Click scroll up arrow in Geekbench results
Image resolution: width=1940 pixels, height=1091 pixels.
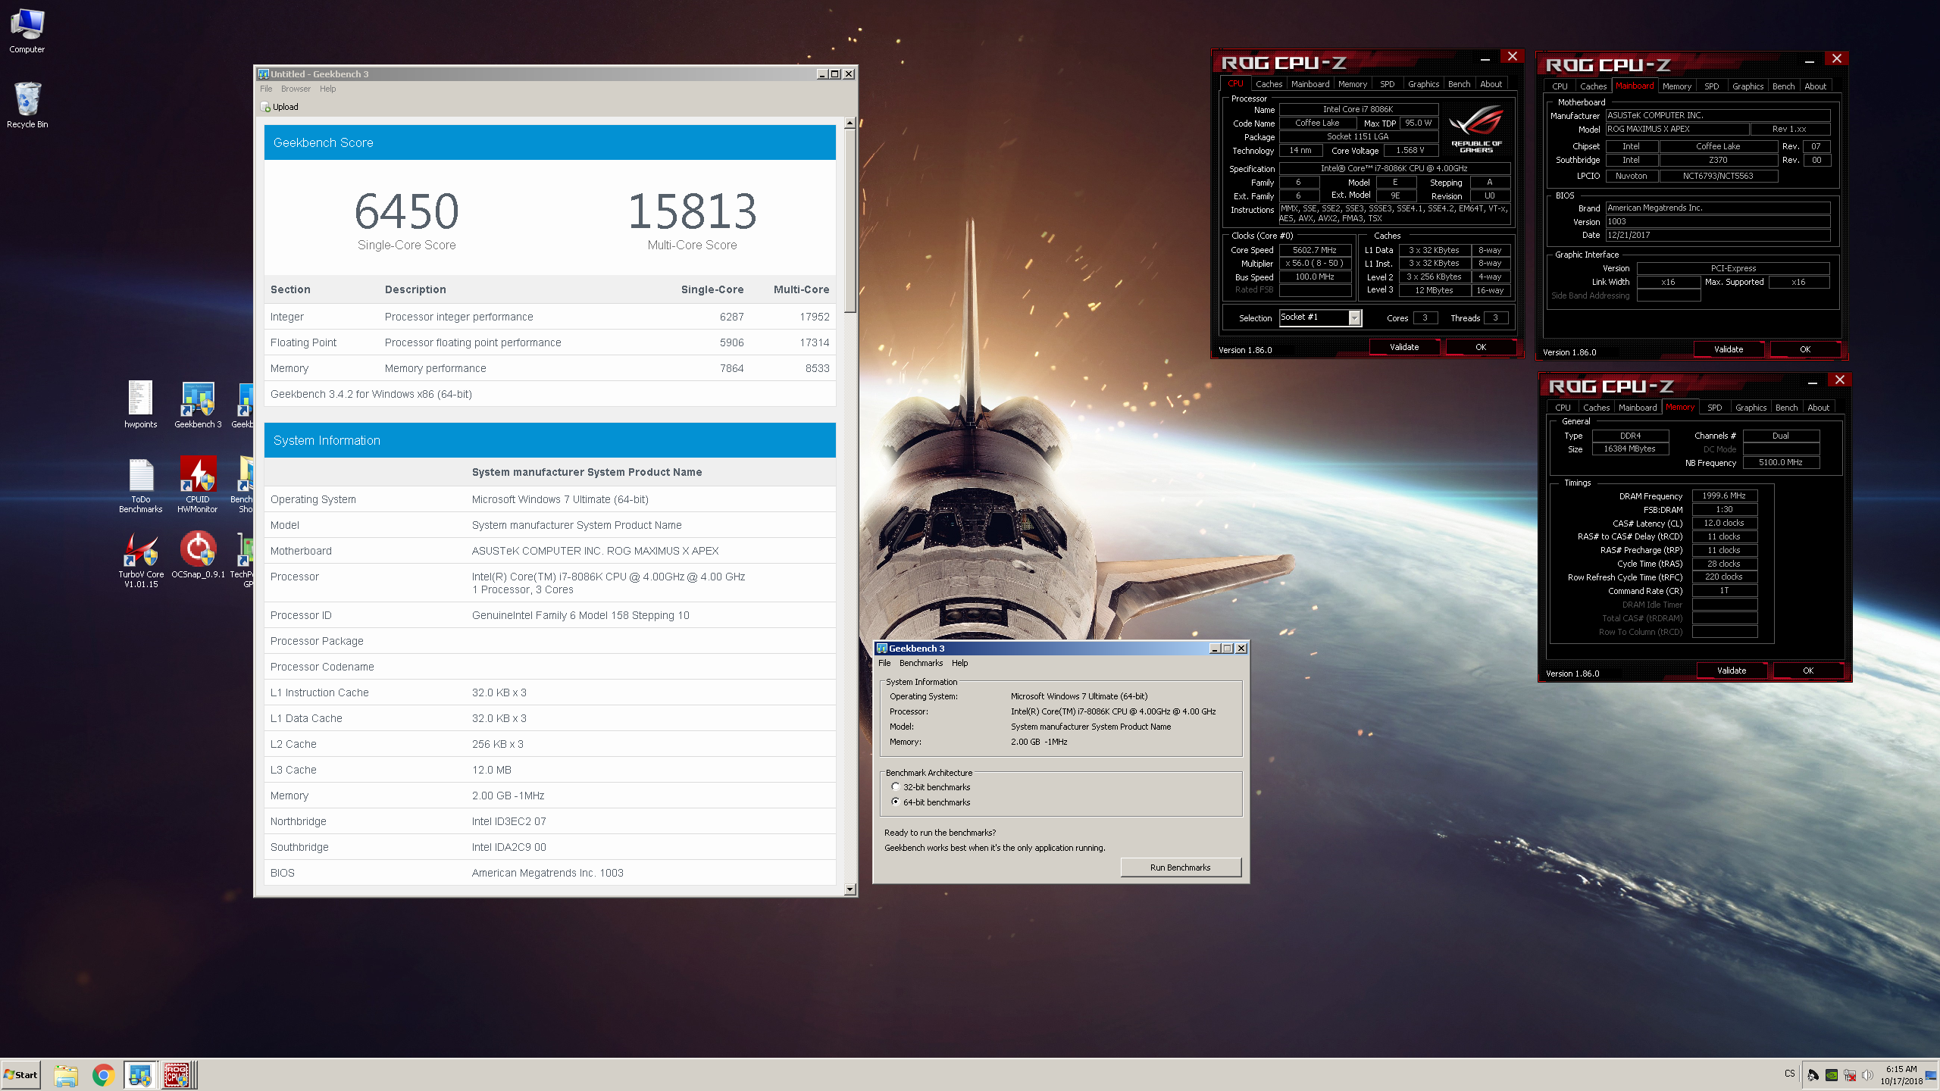[x=850, y=123]
